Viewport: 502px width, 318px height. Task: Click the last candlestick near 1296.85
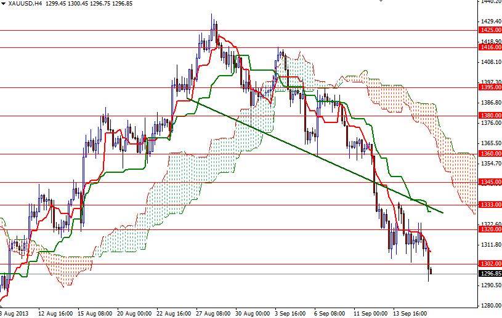[x=431, y=271]
